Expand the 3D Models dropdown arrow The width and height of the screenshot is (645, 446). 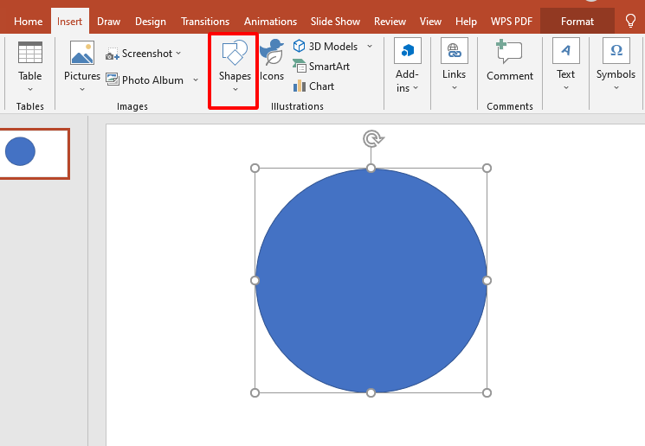point(370,47)
